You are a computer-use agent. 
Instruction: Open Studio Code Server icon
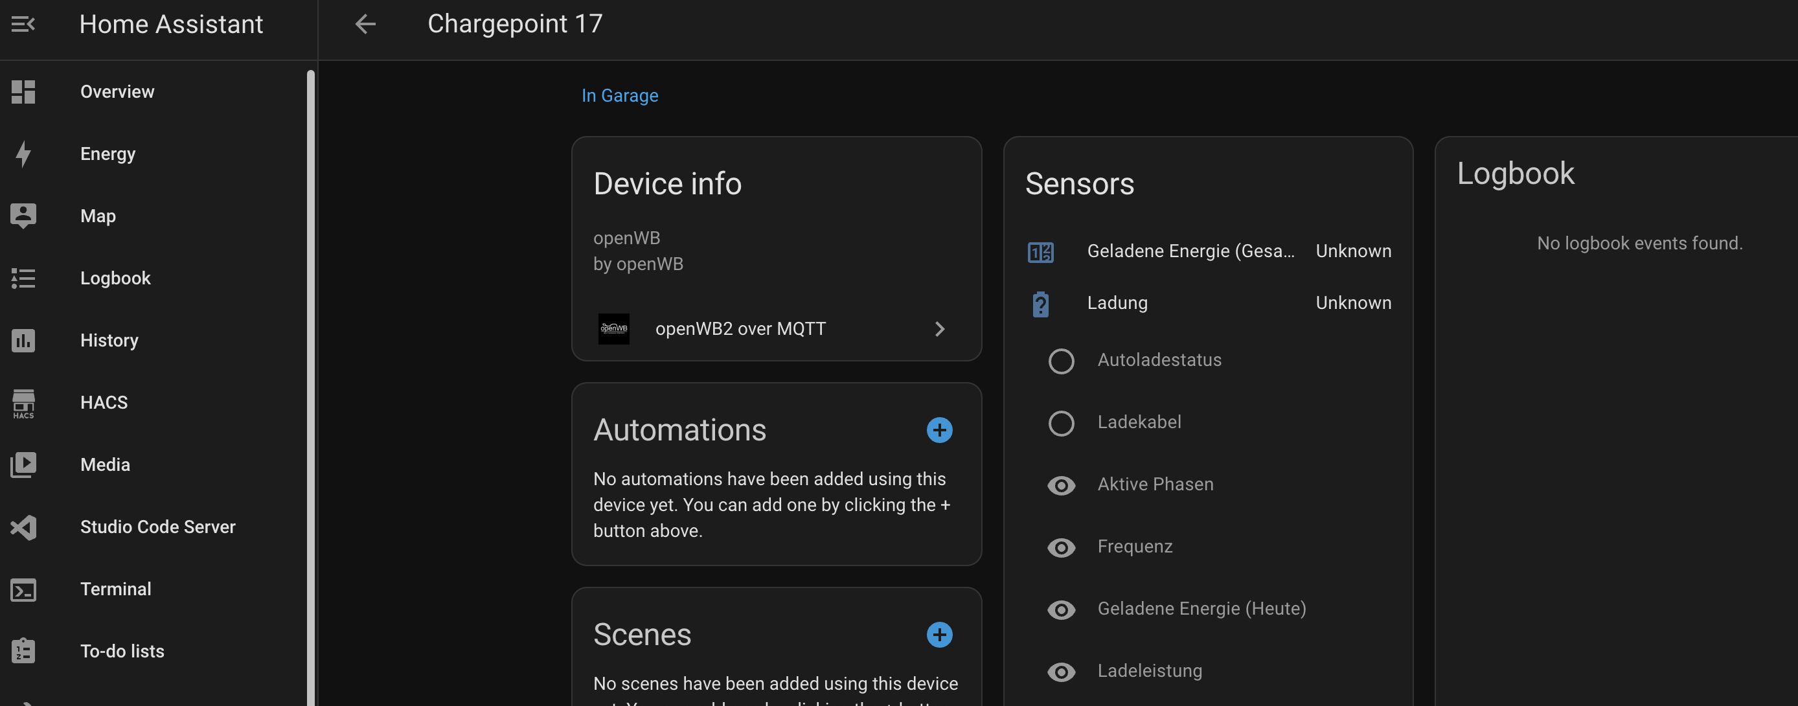pos(23,527)
